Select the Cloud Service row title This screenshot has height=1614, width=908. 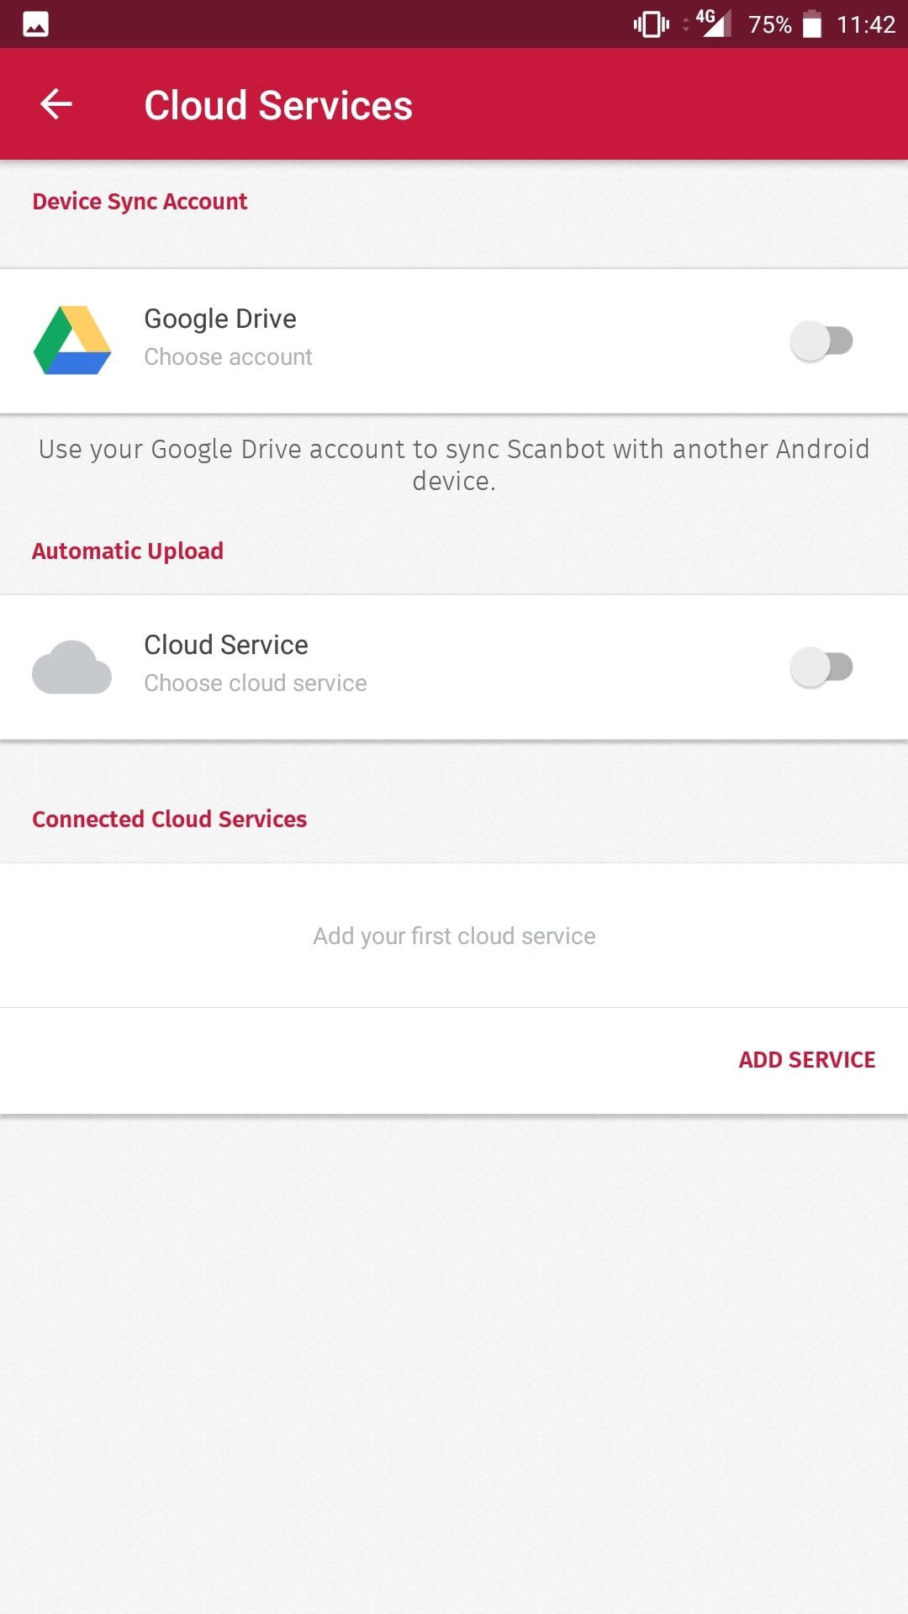pyautogui.click(x=226, y=645)
